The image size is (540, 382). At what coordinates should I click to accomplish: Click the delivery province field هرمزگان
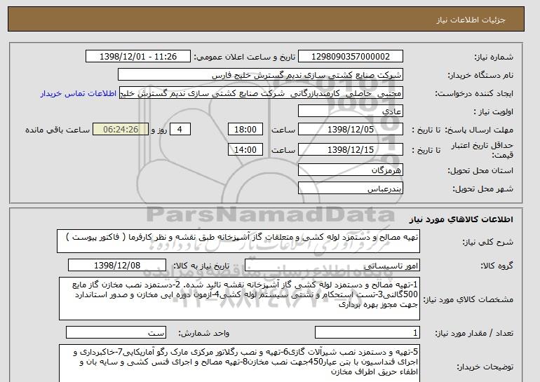pyautogui.click(x=351, y=170)
